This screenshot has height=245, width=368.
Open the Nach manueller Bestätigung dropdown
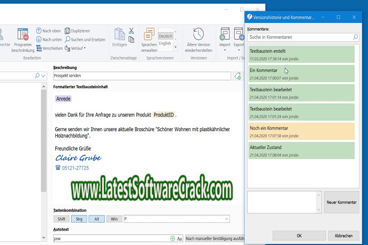click(x=215, y=239)
